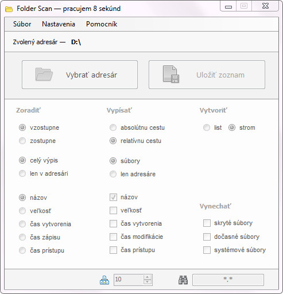Click the folder icon in Vybrať adresár

[44, 74]
